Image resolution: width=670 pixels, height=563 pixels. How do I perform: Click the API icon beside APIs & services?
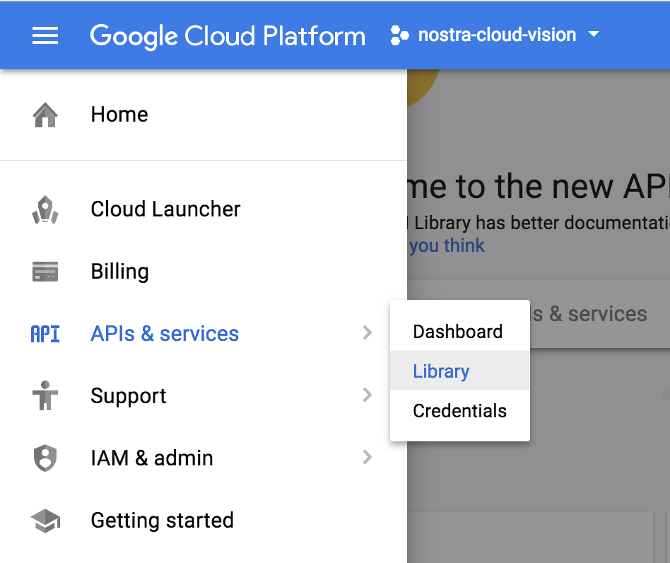pos(45,334)
